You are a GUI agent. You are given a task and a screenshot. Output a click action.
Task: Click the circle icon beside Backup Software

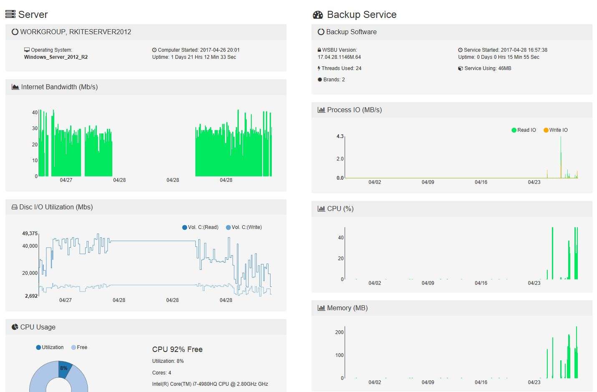pos(321,32)
